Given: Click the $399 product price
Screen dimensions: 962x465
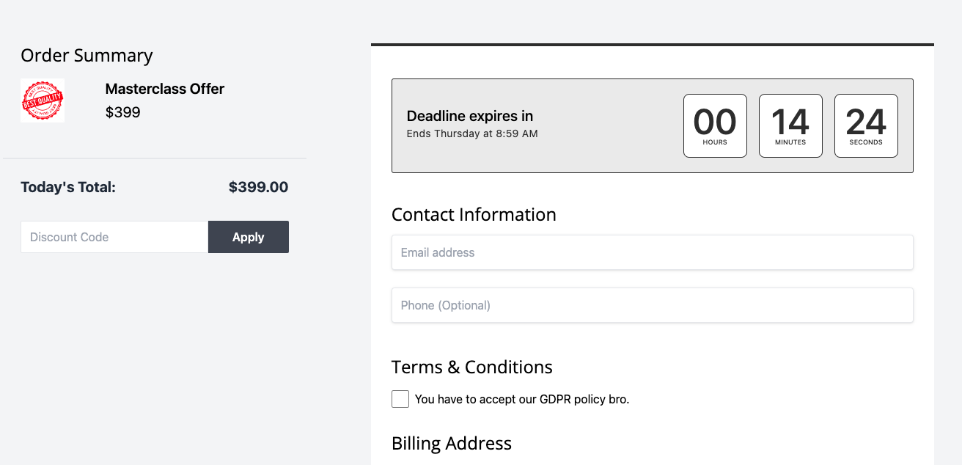Looking at the screenshot, I should (123, 112).
